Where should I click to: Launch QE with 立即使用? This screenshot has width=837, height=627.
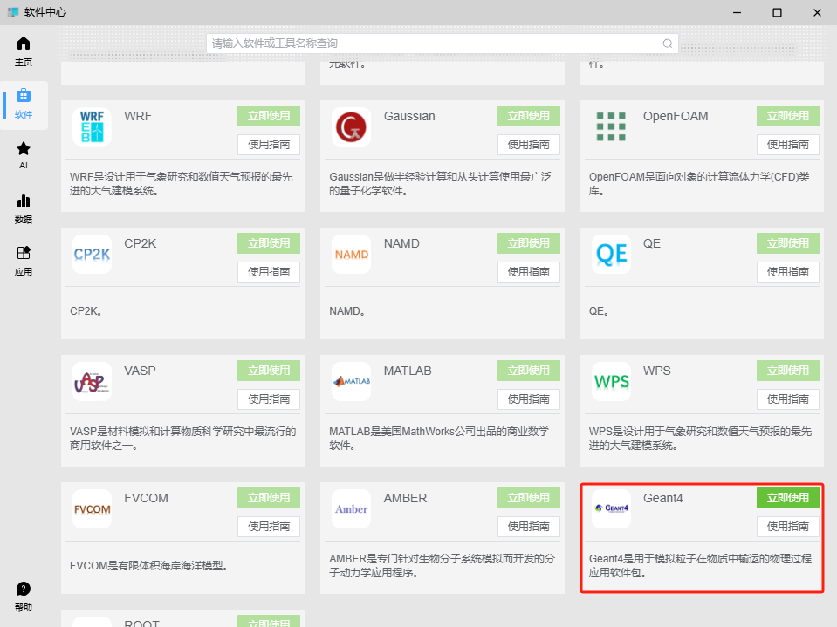[x=788, y=243]
